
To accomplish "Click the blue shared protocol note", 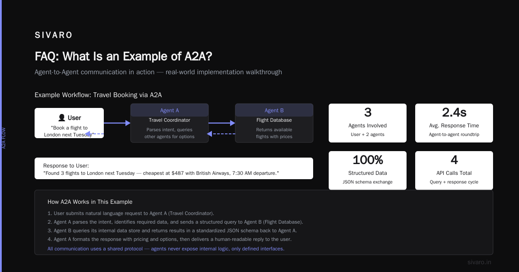I will click(166, 249).
